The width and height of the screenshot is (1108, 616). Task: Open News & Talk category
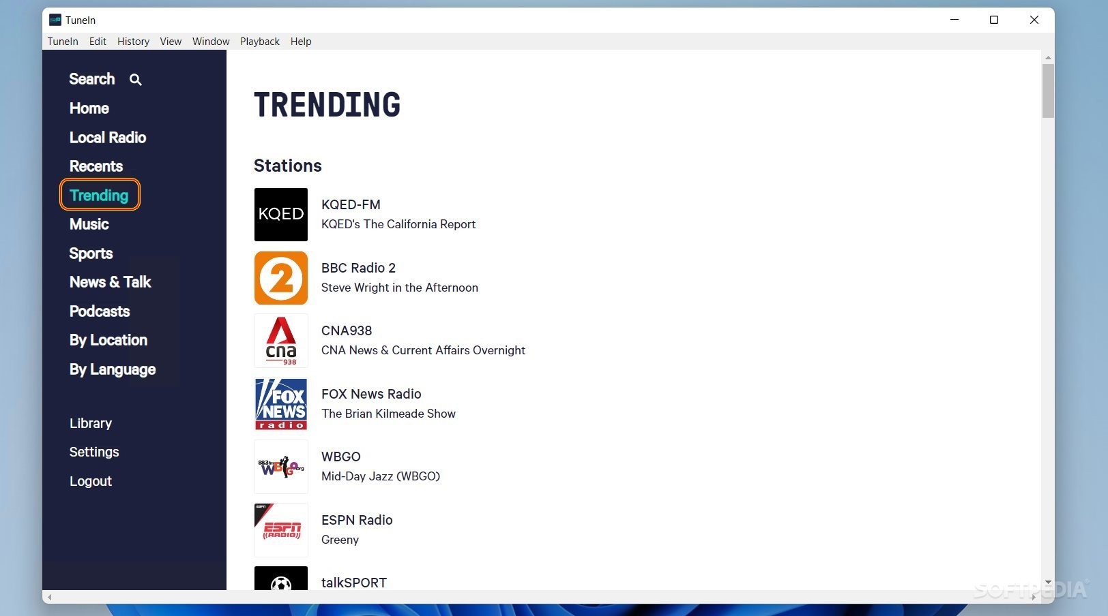click(x=110, y=282)
